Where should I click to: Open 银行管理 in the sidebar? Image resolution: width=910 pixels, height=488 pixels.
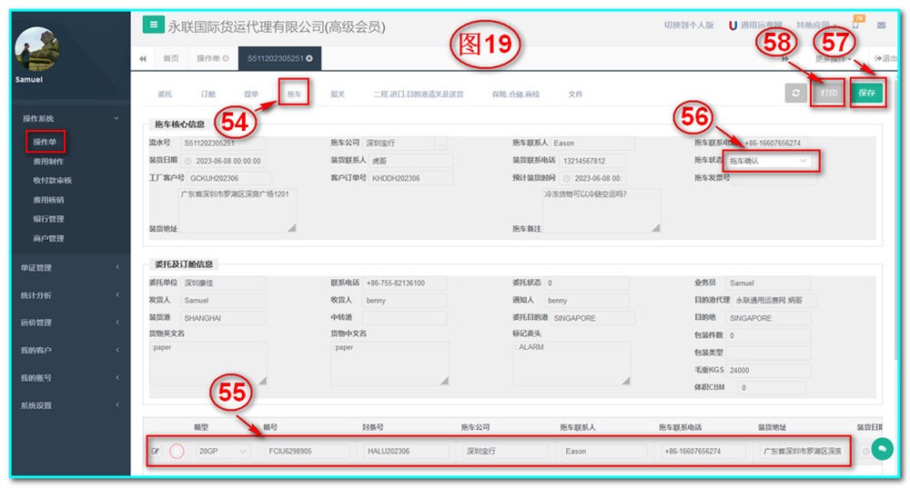(x=49, y=219)
